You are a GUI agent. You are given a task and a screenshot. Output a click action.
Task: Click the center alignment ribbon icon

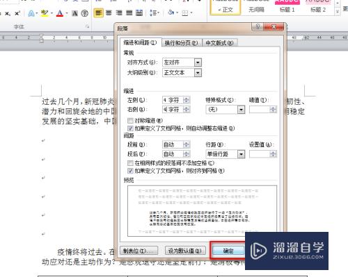coord(109,13)
